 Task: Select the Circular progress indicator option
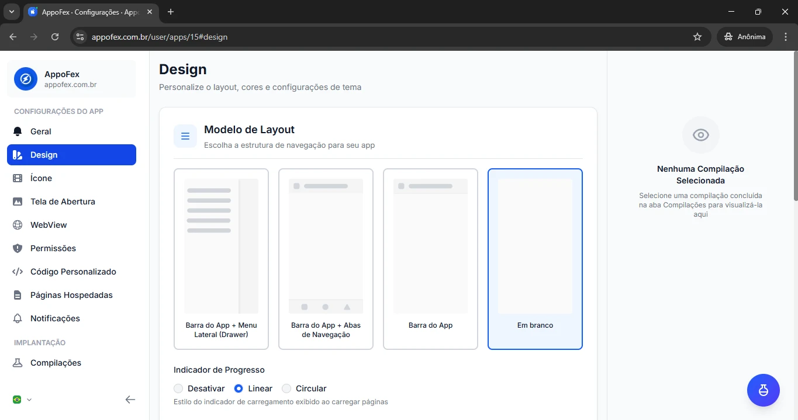click(286, 388)
